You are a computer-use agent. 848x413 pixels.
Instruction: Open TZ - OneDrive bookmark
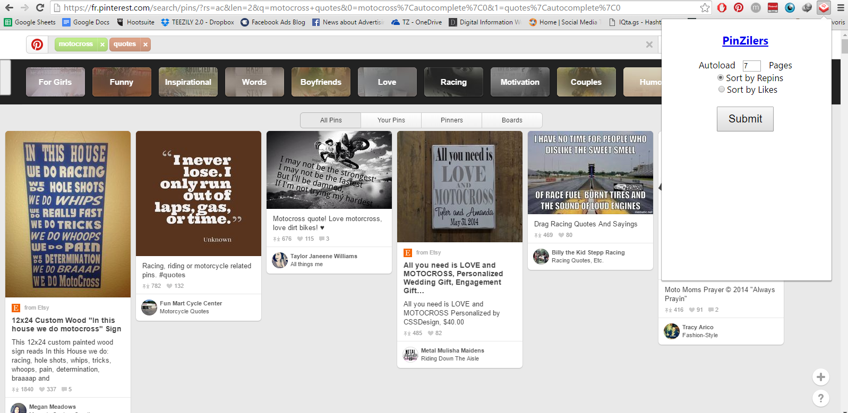point(416,22)
